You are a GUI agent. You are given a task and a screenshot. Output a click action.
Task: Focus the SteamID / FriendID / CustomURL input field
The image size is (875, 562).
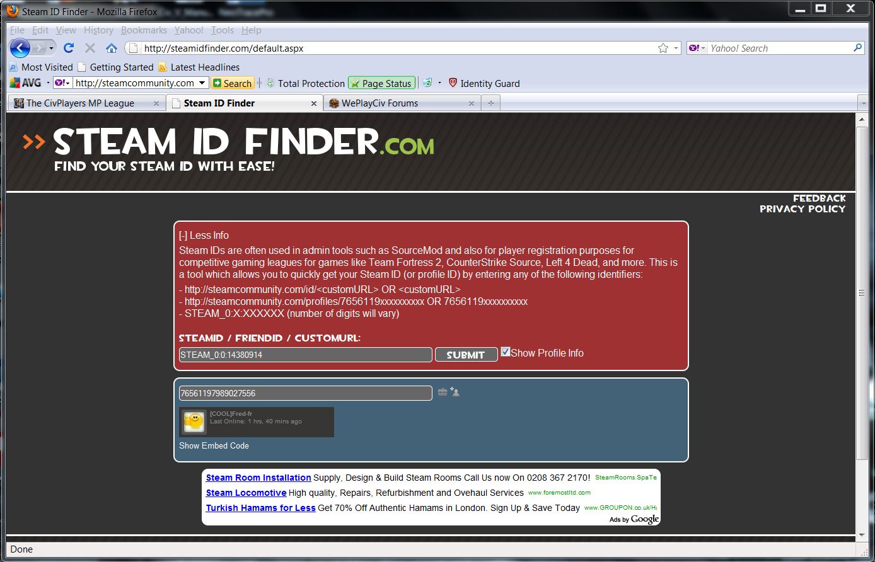[306, 355]
